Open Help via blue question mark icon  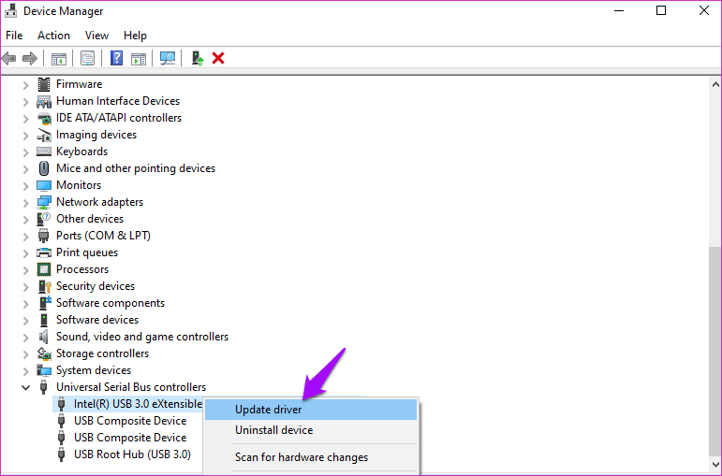(x=116, y=58)
